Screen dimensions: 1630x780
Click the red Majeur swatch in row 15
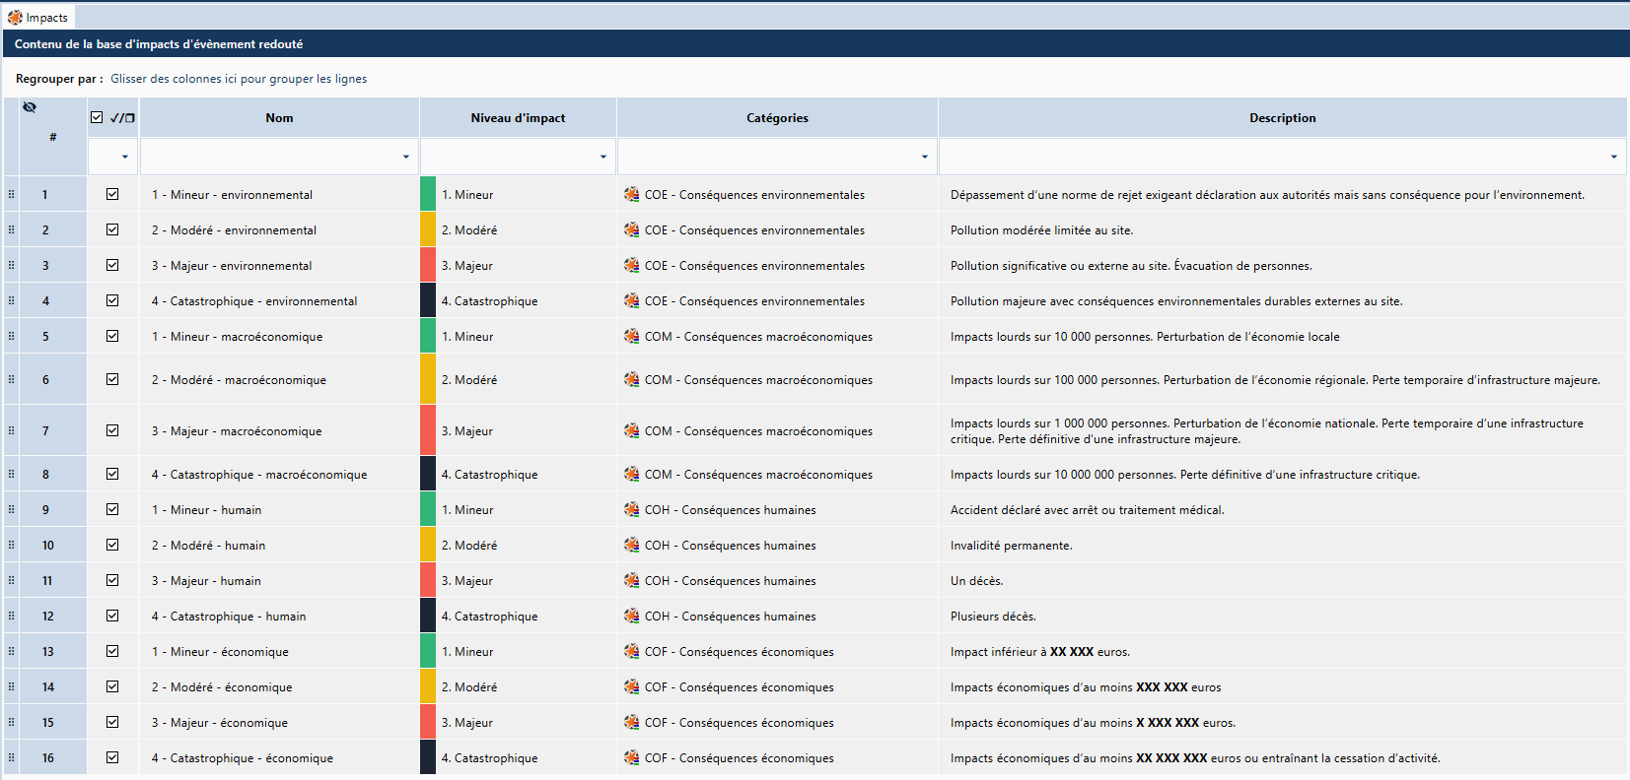pyautogui.click(x=428, y=722)
